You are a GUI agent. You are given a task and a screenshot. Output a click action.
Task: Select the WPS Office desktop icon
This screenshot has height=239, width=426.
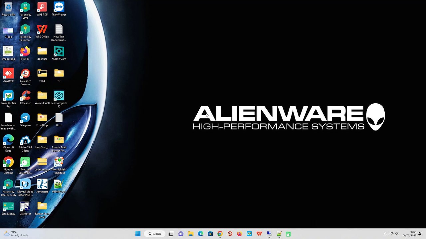pos(42,31)
